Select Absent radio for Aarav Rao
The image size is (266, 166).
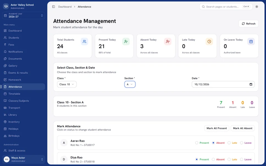pos(213,143)
